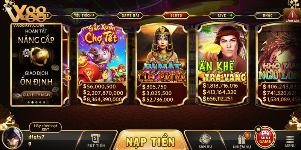
Task: Open the Mini Game controller icon
Action: click(265, 137)
